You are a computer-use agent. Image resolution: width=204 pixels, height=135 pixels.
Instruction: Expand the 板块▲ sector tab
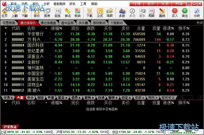pyautogui.click(x=113, y=98)
